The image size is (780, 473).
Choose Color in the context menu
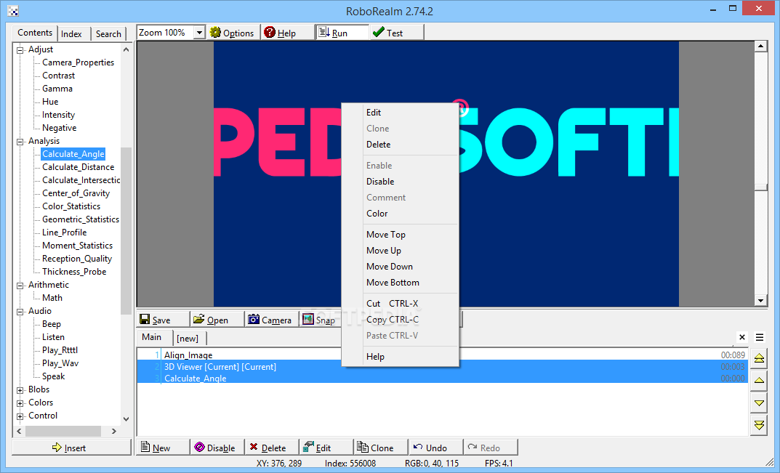(x=400, y=214)
